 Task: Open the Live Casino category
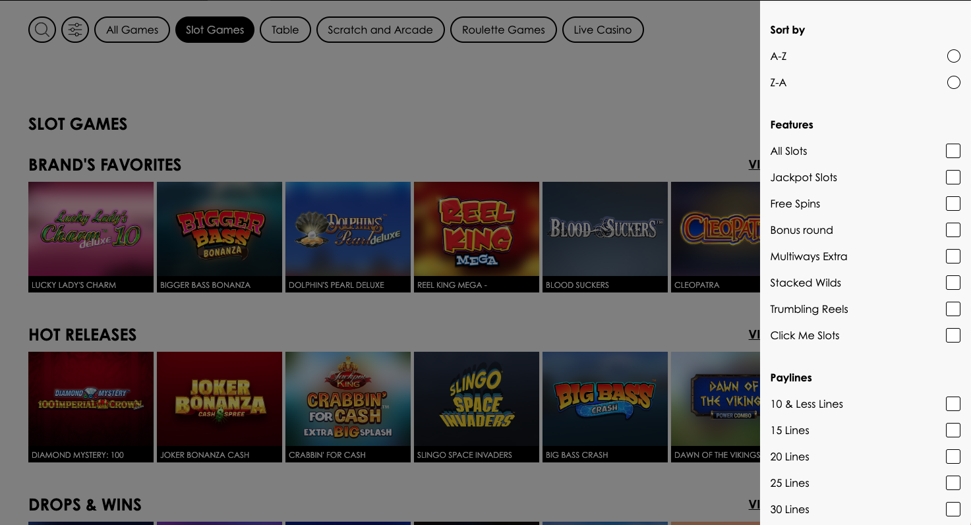(x=603, y=30)
